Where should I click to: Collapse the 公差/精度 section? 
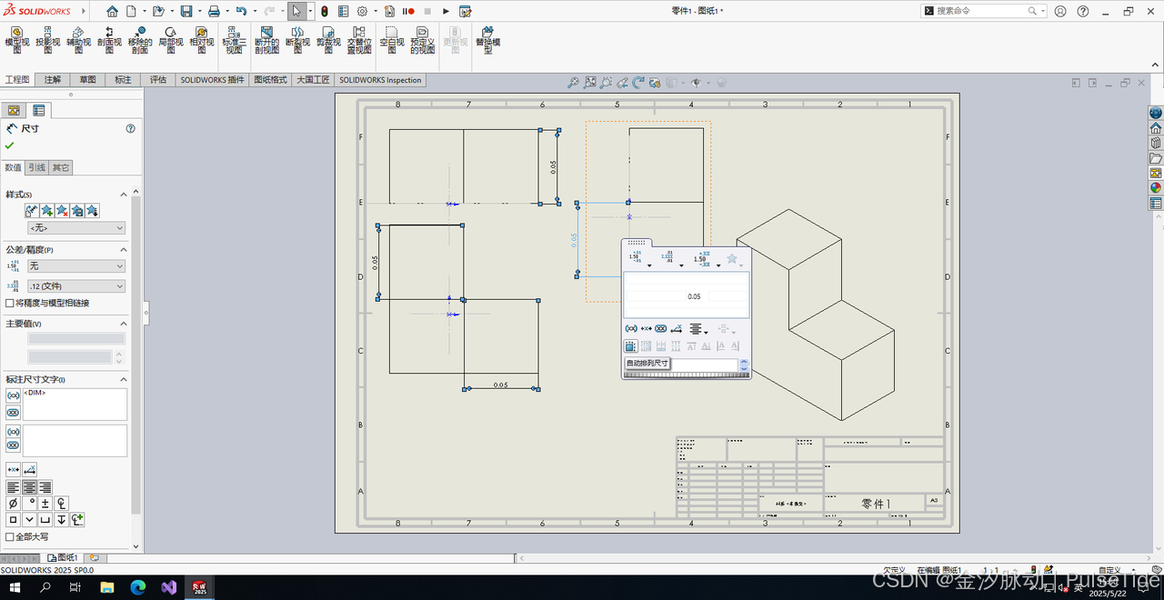124,249
